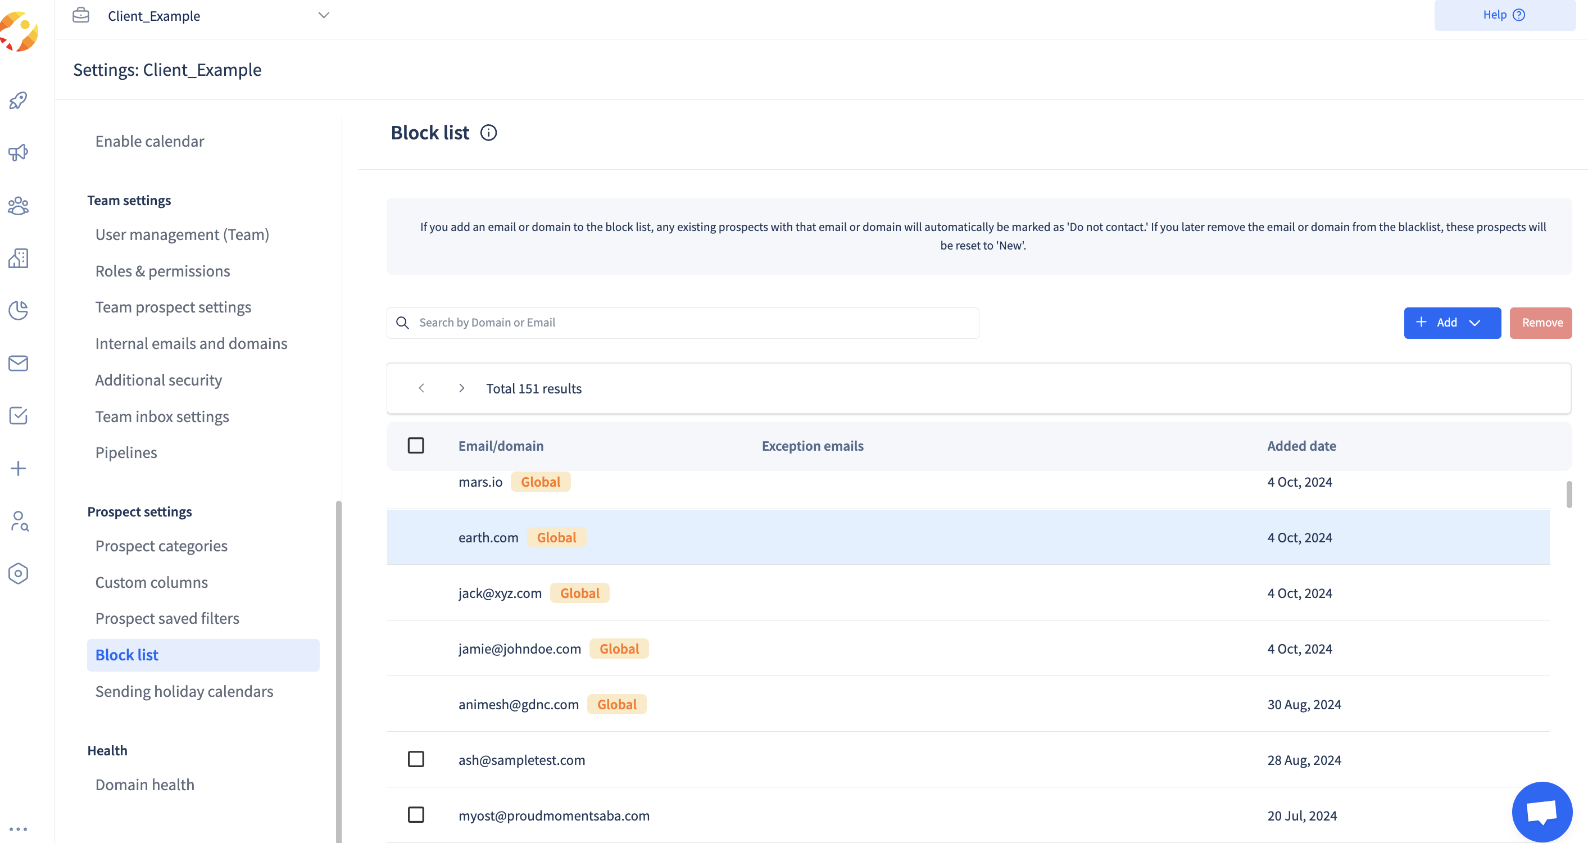The image size is (1588, 843).
Task: Open the envelope inbox icon
Action: (x=19, y=363)
